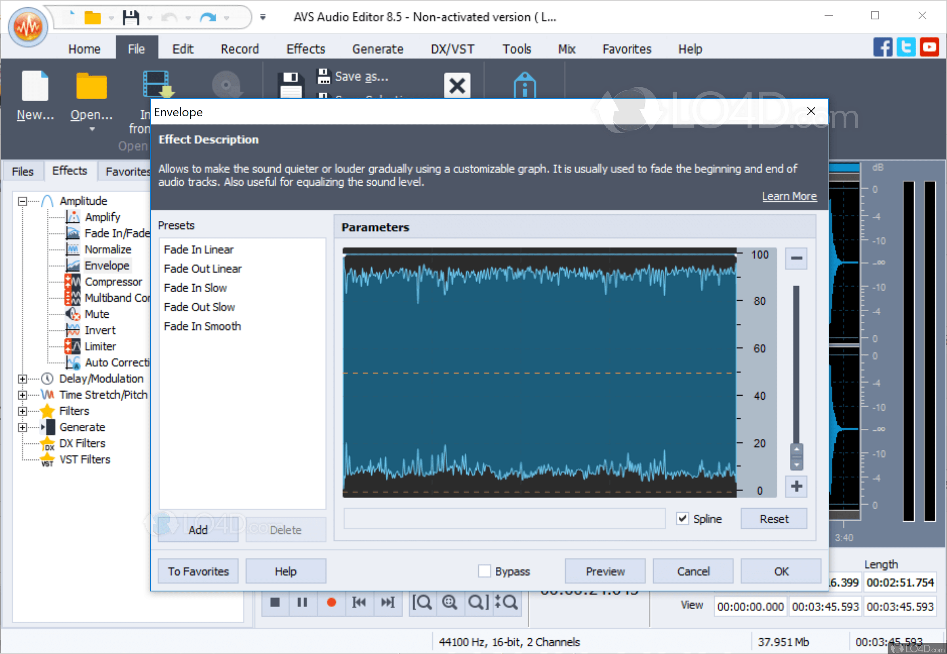This screenshot has height=654, width=947.
Task: Enable the Bypass option
Action: click(x=485, y=571)
